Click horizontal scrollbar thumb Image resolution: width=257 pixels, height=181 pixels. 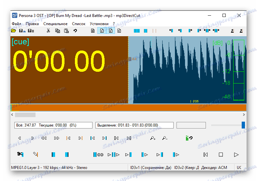25,115
